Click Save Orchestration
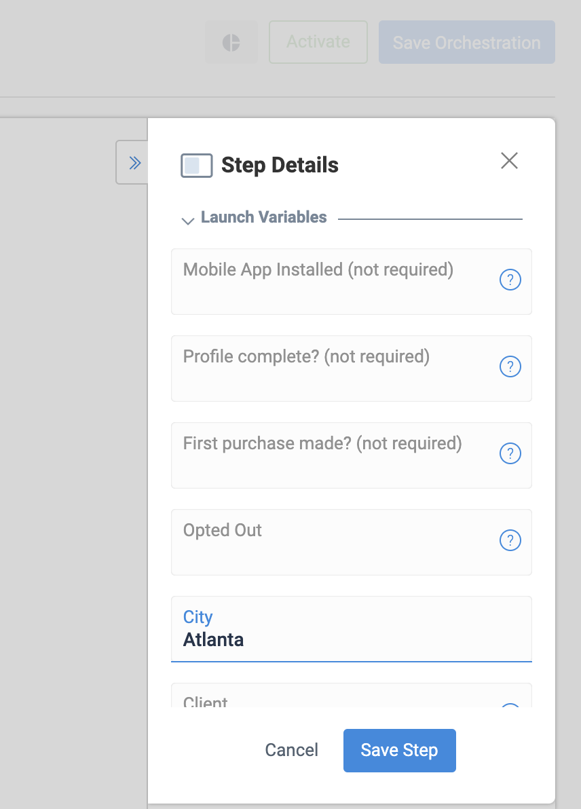 (467, 42)
